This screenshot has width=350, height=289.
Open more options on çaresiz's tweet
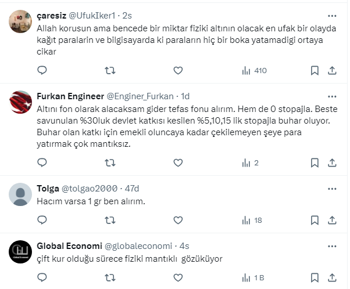pyautogui.click(x=331, y=16)
